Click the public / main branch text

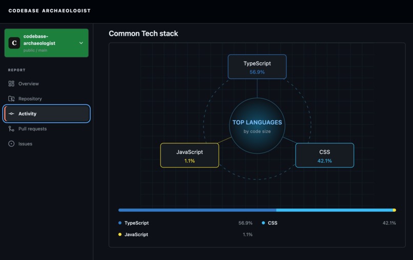point(35,50)
